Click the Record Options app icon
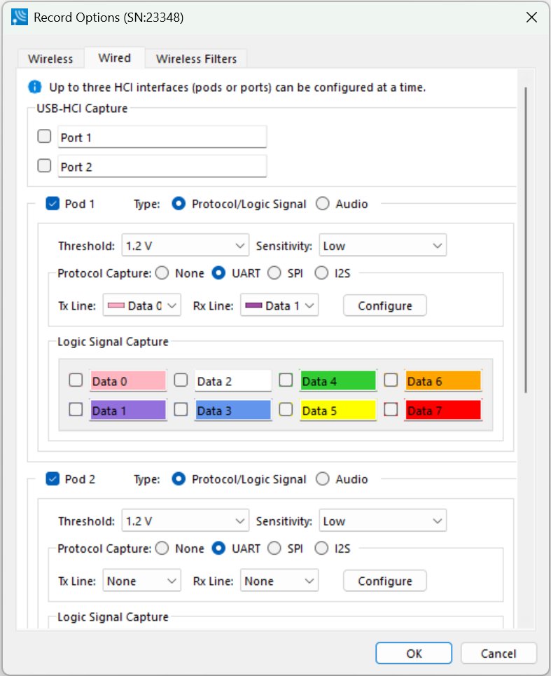 point(20,18)
